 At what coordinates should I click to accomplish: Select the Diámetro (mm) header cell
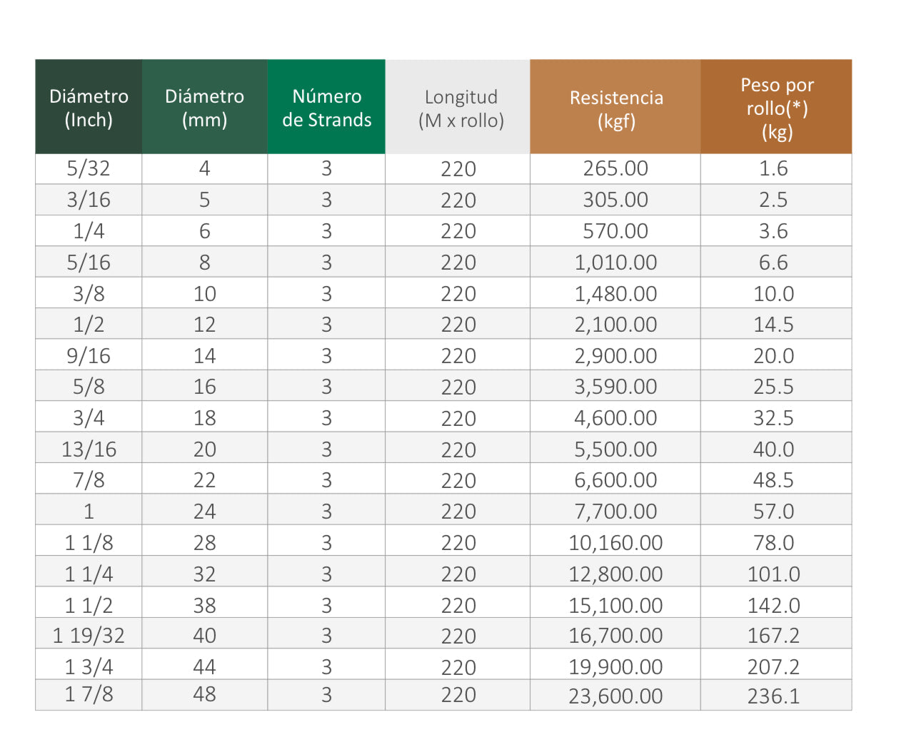(x=204, y=108)
